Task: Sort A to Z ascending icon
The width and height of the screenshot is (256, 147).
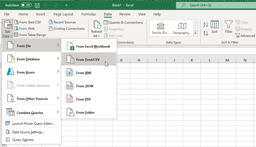Action: (x=206, y=24)
